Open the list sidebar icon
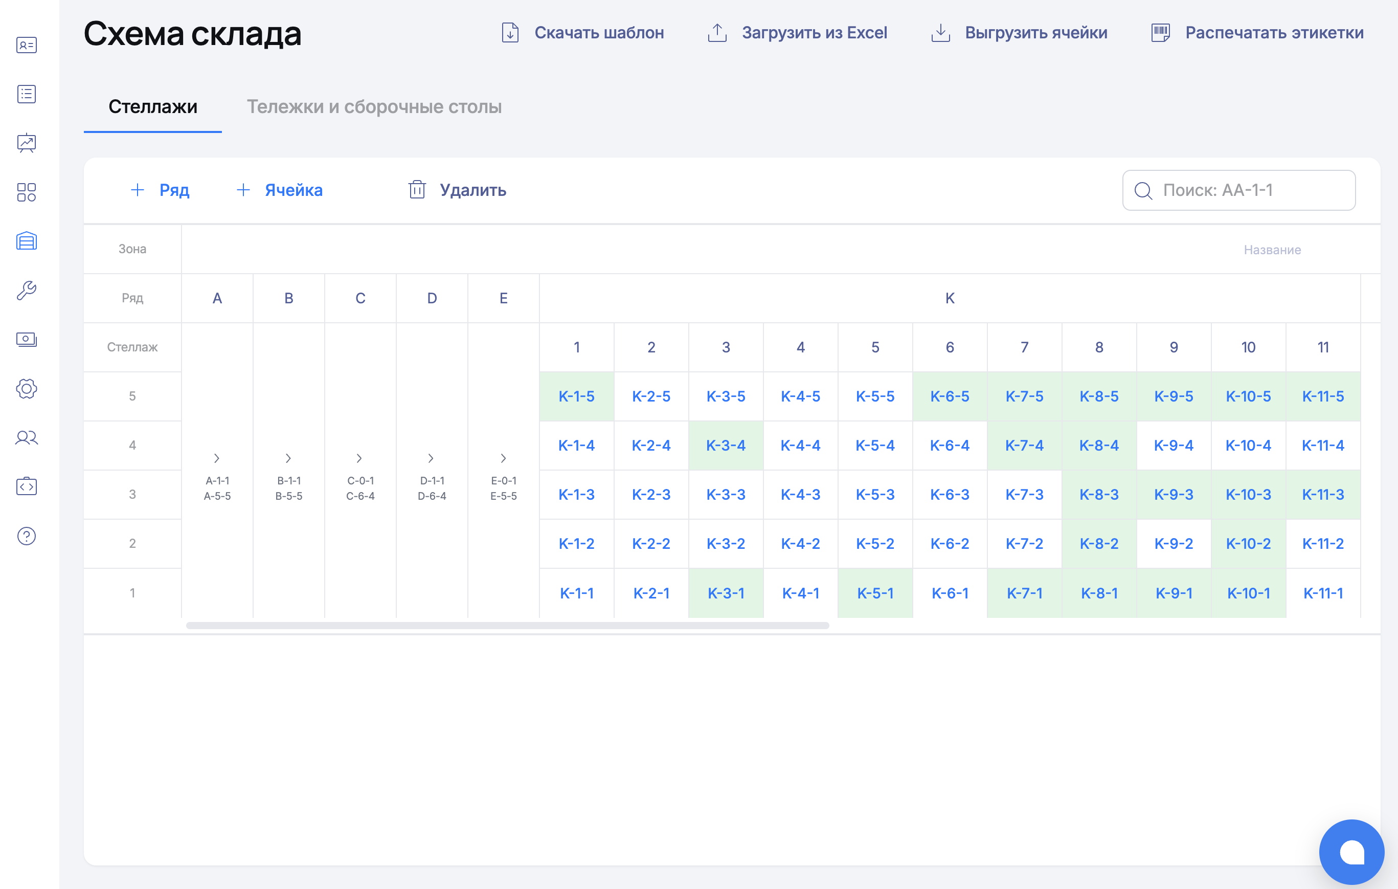This screenshot has width=1398, height=889. tap(27, 94)
